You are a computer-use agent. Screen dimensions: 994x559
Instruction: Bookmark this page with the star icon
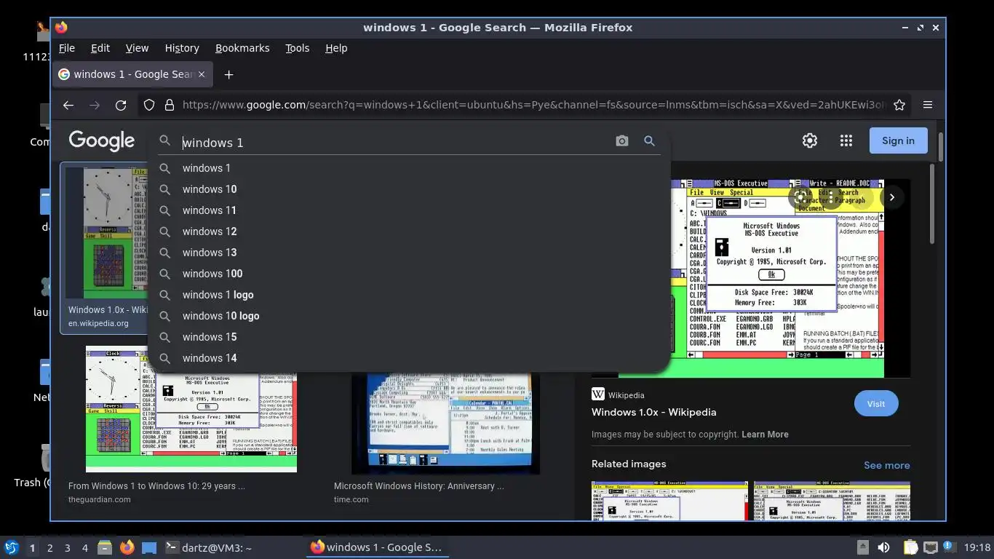point(899,105)
